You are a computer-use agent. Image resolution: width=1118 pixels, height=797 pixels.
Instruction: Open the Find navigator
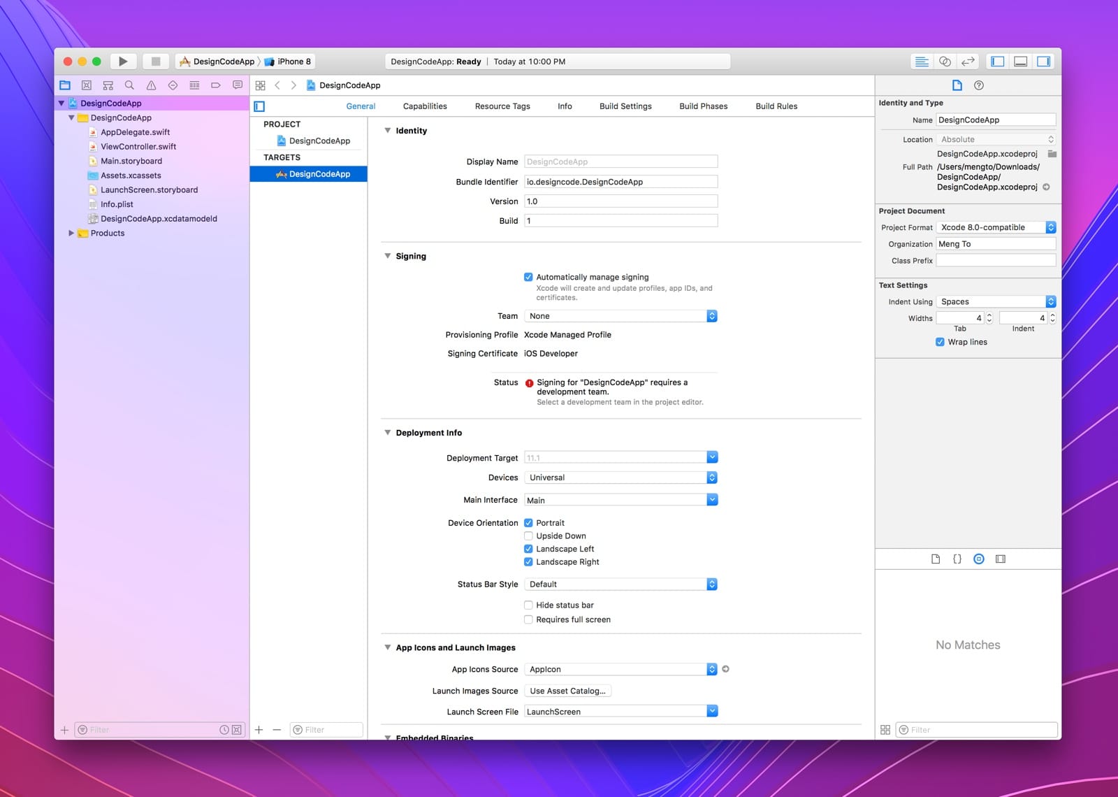coord(129,85)
